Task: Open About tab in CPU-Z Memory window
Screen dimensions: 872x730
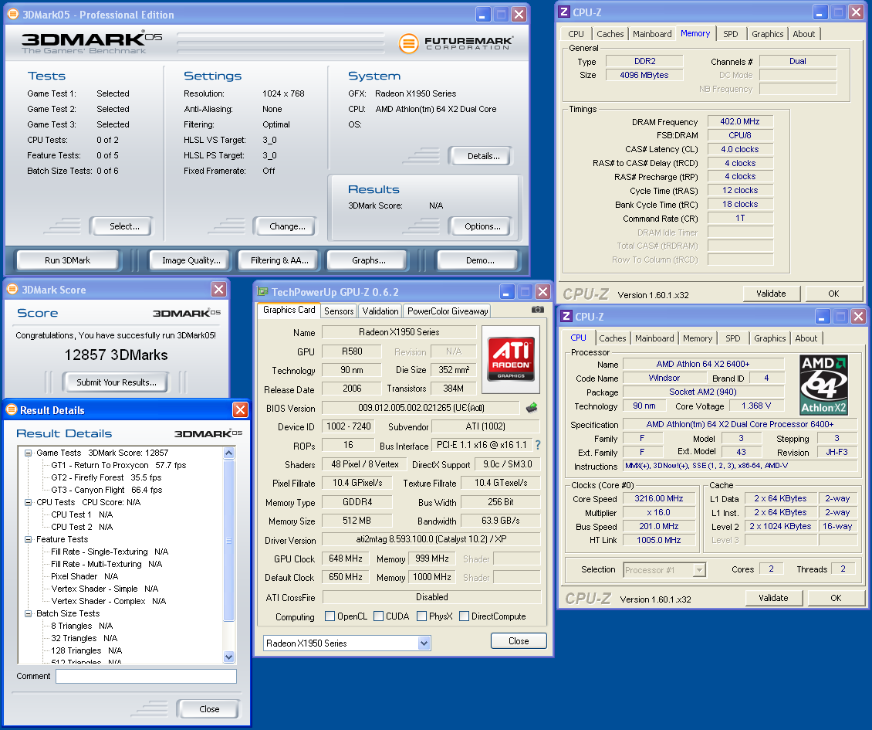Action: click(x=804, y=34)
